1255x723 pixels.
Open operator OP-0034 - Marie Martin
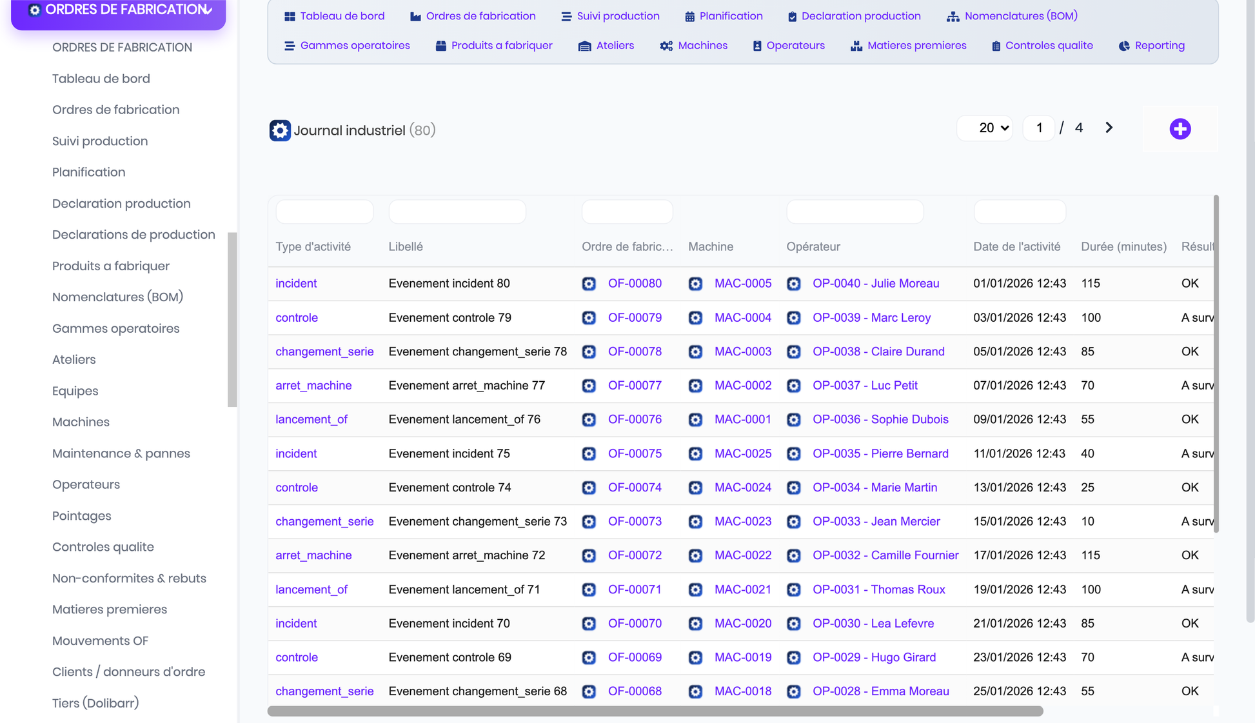click(875, 488)
